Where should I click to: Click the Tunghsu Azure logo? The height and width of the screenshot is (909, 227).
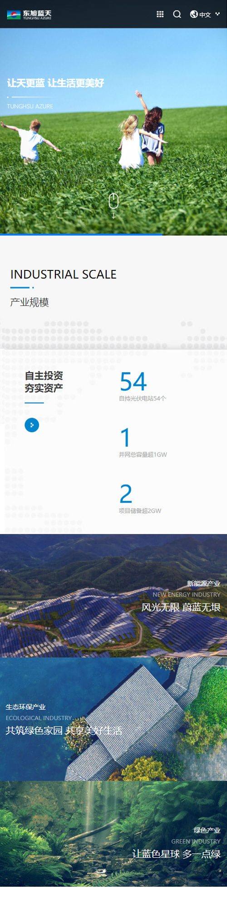[29, 15]
